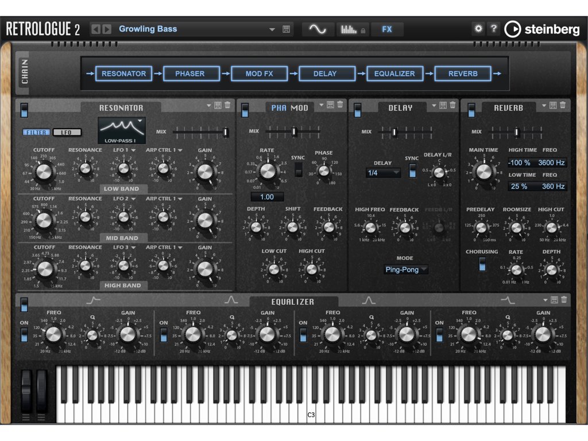Delete the Resonator preset with the trash icon

(227, 105)
